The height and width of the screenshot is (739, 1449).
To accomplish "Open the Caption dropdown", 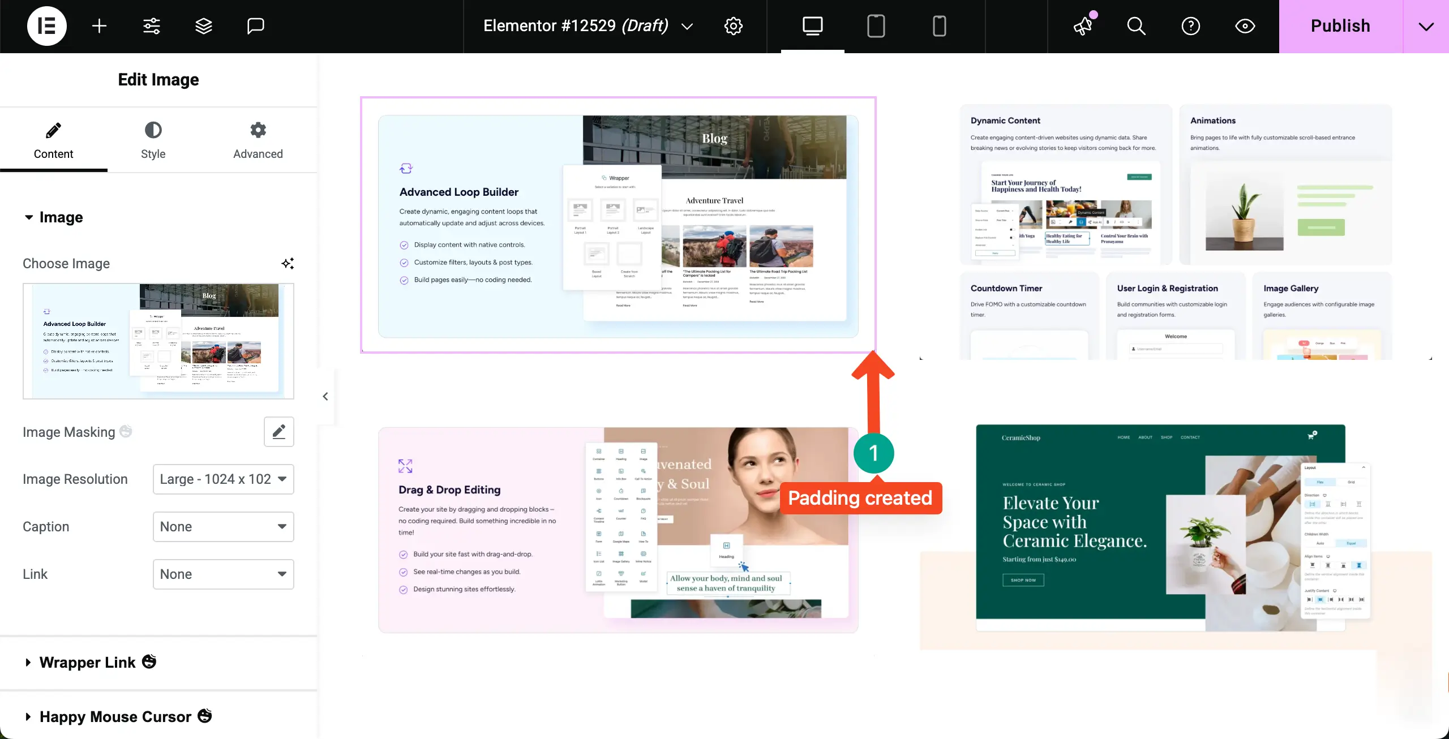I will coord(223,527).
